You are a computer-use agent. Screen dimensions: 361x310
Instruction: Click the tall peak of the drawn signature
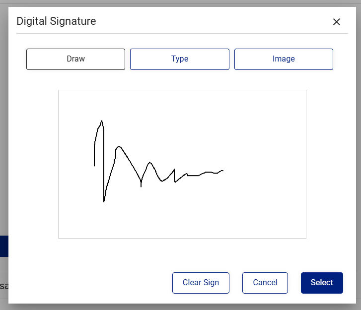[x=102, y=121]
